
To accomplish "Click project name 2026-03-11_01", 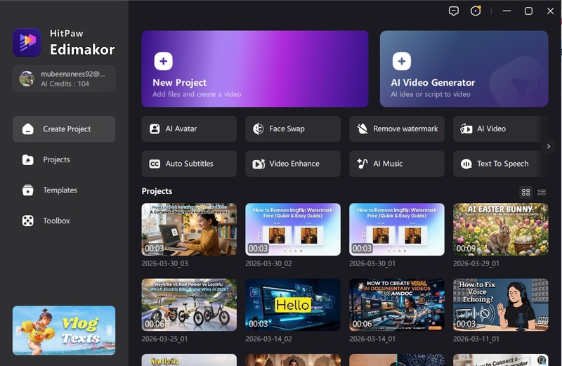I will (476, 339).
